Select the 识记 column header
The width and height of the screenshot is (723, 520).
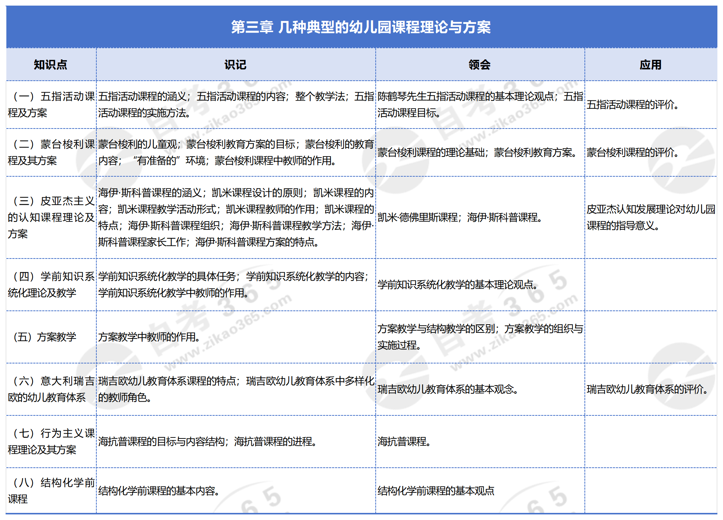236,65
